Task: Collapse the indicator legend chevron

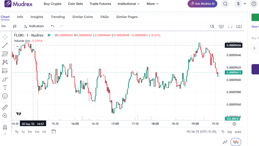Action: tap(17, 46)
